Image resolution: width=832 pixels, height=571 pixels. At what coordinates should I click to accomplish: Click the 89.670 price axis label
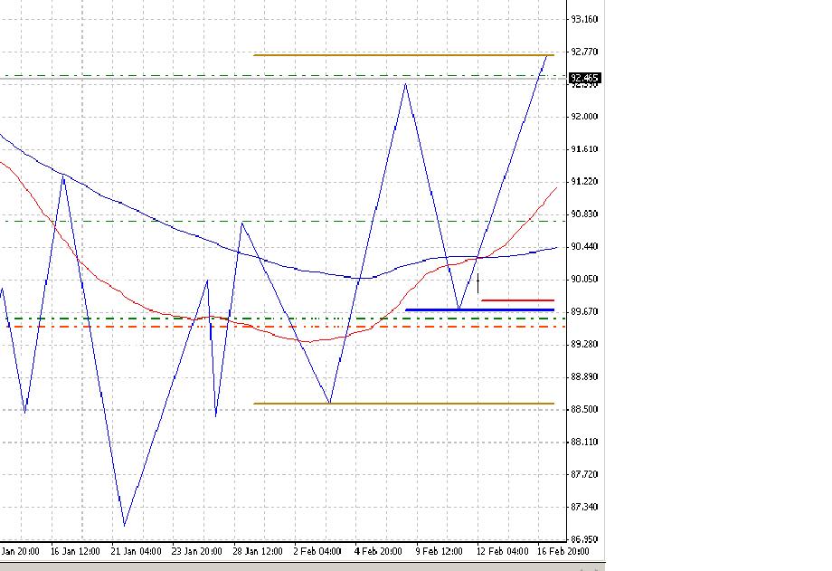584,311
